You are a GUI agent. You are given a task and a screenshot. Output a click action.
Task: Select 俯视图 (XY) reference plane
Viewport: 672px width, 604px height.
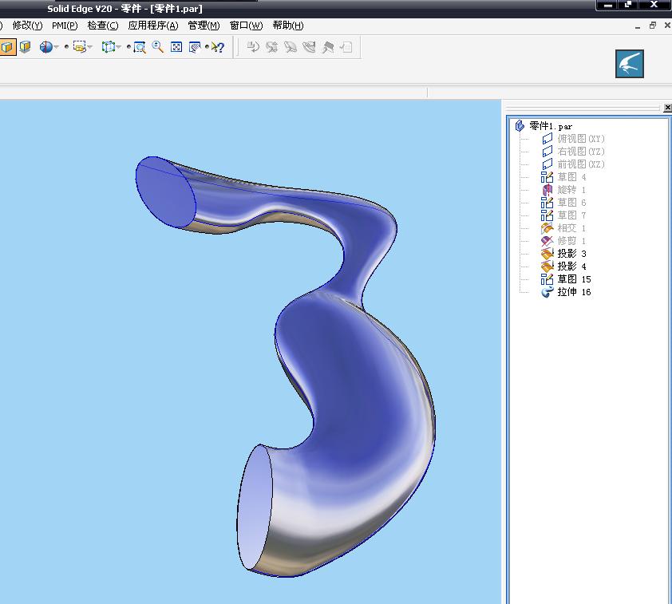[581, 139]
